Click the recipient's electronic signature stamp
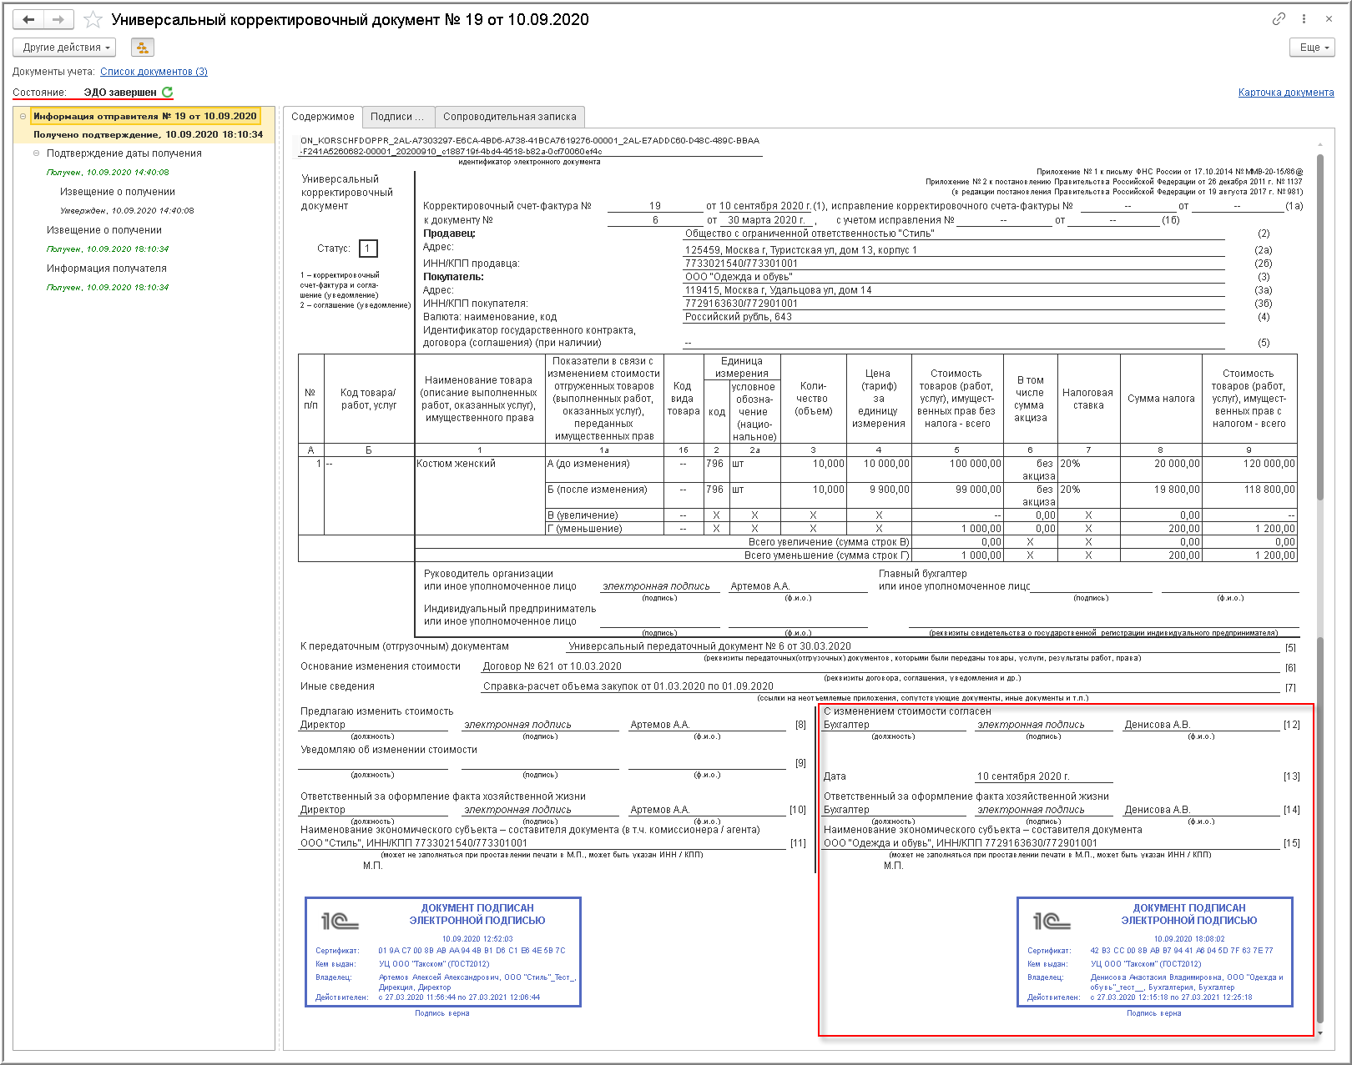 pos(1154,952)
